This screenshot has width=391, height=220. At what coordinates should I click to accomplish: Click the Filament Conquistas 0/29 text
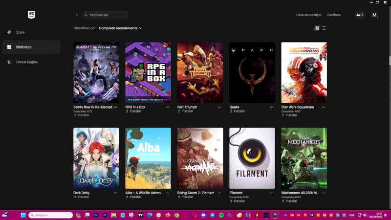coord(239,197)
